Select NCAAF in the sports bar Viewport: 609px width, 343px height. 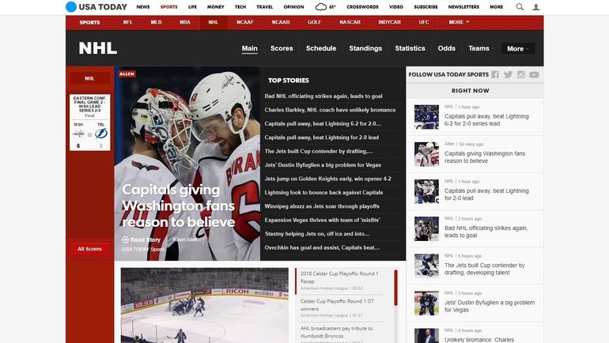point(245,22)
